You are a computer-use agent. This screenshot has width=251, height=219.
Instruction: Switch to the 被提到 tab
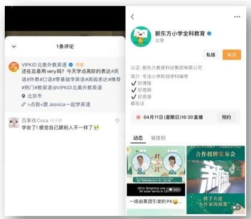[158, 138]
